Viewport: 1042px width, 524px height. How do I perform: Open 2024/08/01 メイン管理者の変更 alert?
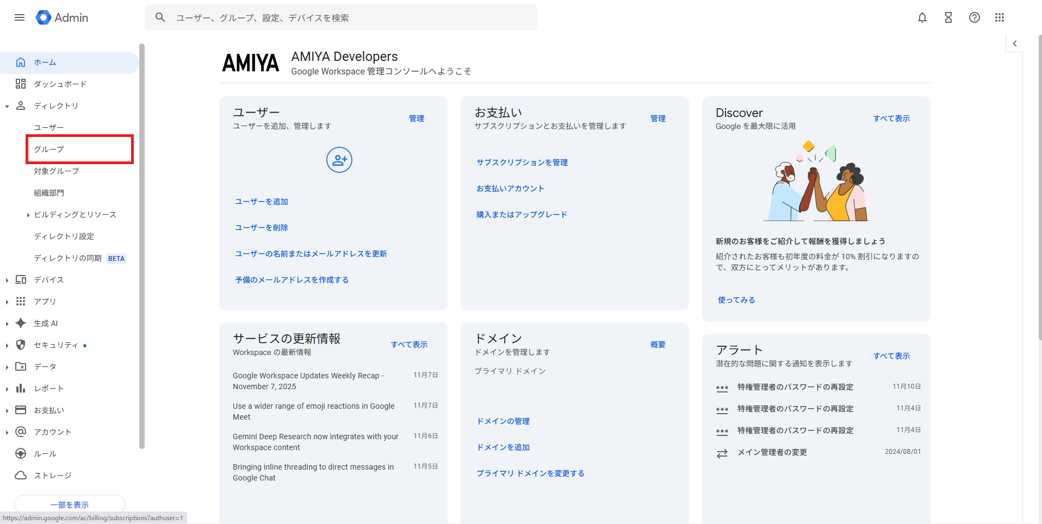pos(818,452)
